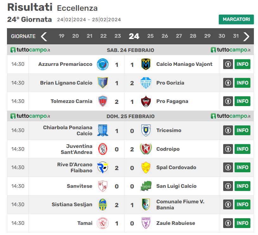Click the Pro Gorizia team logo

pos(146,83)
